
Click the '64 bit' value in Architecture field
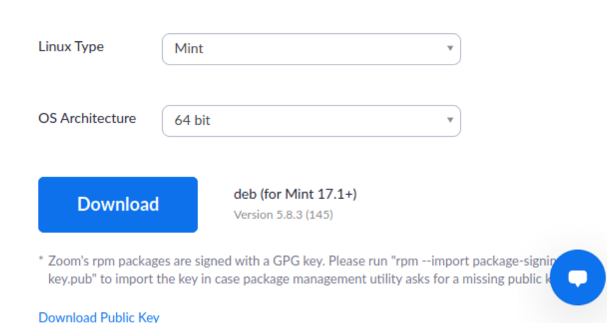coord(192,120)
